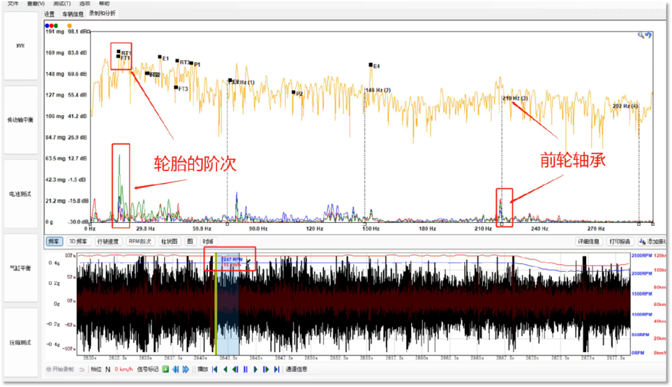Click the FT3 marker on the spectrum
This screenshot has height=387, width=672.
176,88
